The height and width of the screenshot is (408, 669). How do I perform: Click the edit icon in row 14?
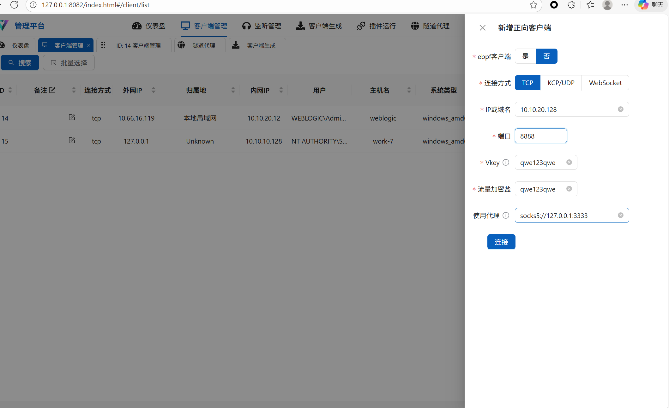pos(72,117)
